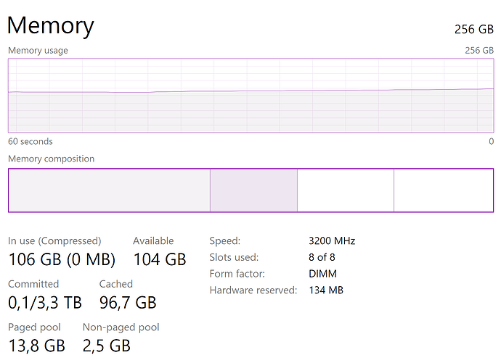Screen dimensions: 501x360
Task: Click the Modified segment in memory composition bar
Action: click(x=253, y=191)
